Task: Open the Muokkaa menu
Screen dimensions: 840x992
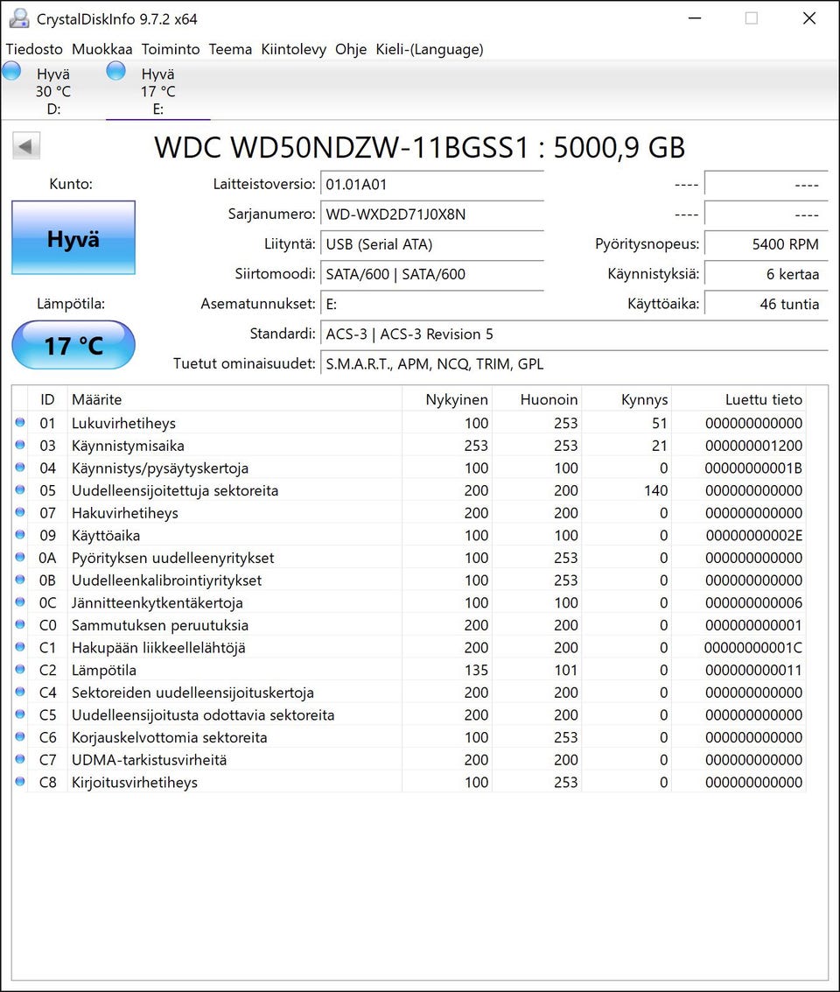Action: pyautogui.click(x=101, y=49)
